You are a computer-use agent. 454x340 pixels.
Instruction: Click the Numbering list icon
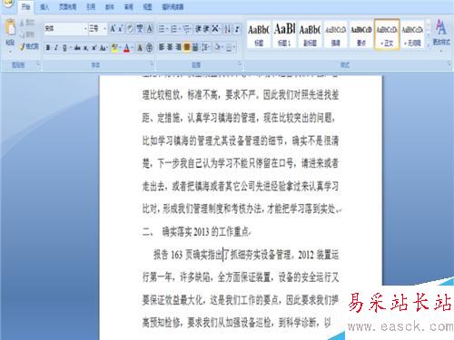174,29
